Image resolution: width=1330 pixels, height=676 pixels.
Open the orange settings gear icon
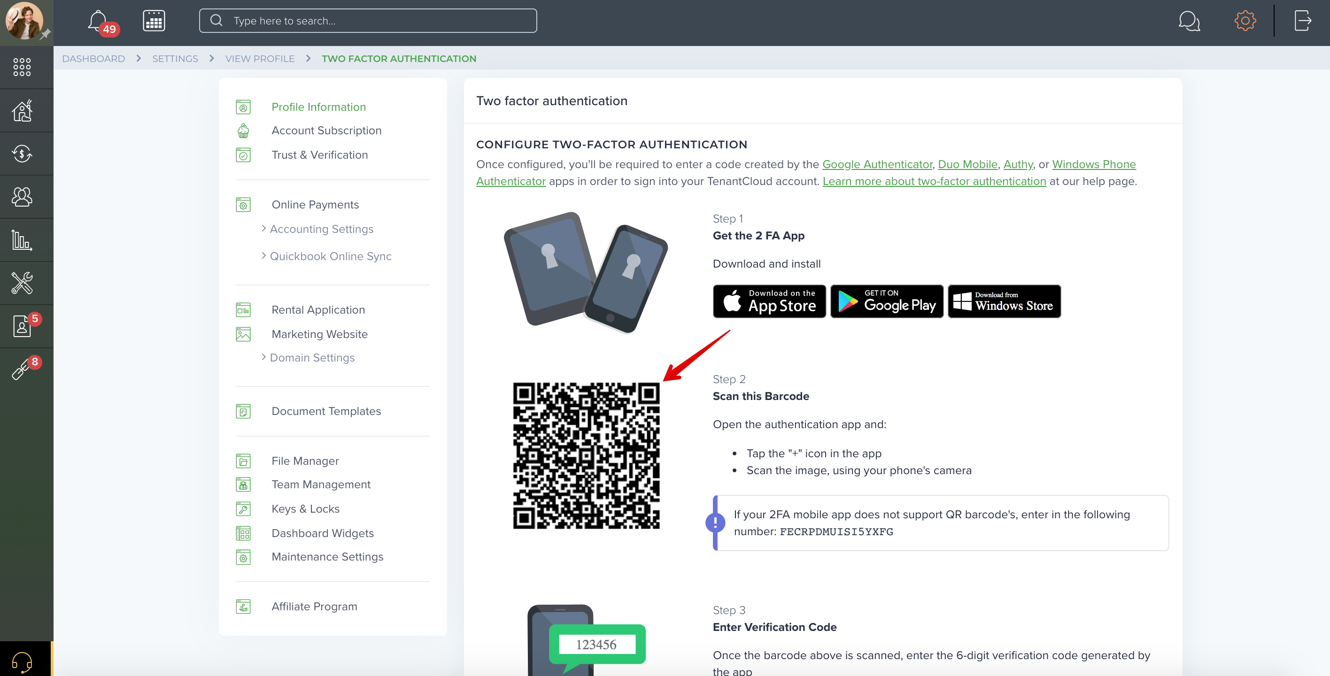[x=1245, y=21]
